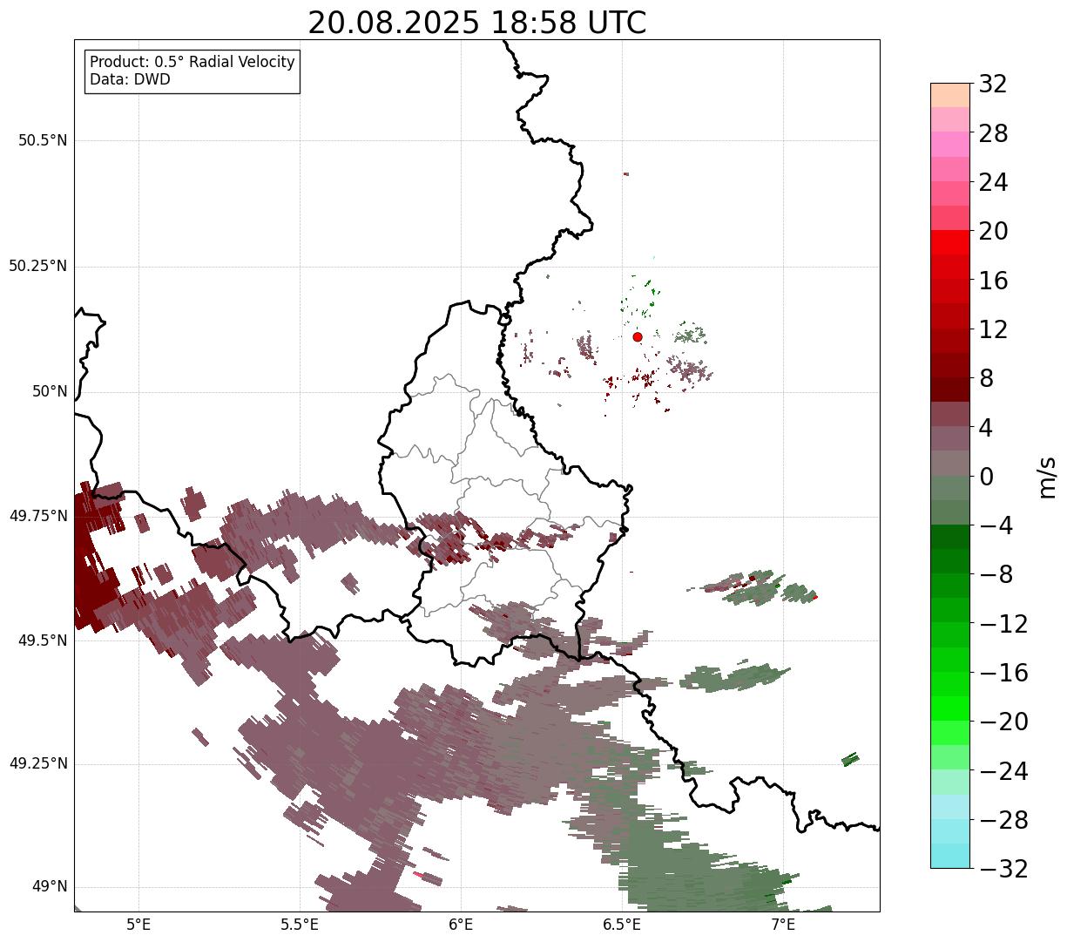The width and height of the screenshot is (1067, 942).
Task: Click the "Product: 0.5° Radial Velocity" label
Action: click(192, 63)
